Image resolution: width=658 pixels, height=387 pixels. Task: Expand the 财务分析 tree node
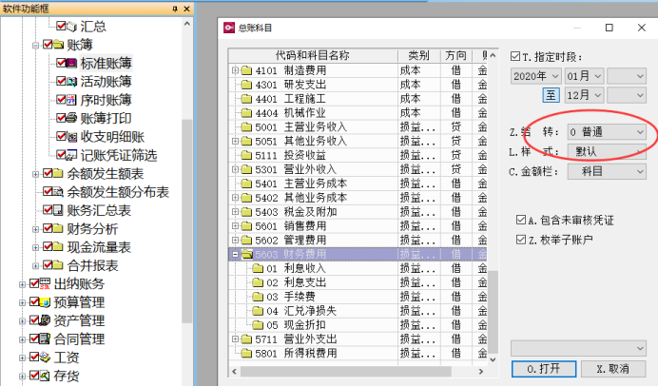point(36,229)
